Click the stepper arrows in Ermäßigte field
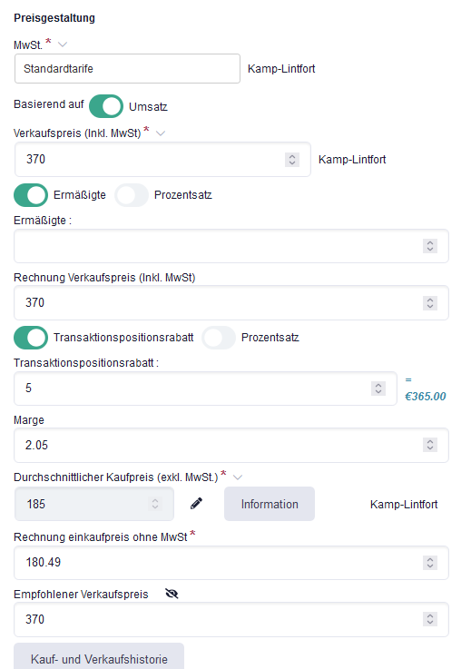The width and height of the screenshot is (471, 669). pyautogui.click(x=430, y=246)
